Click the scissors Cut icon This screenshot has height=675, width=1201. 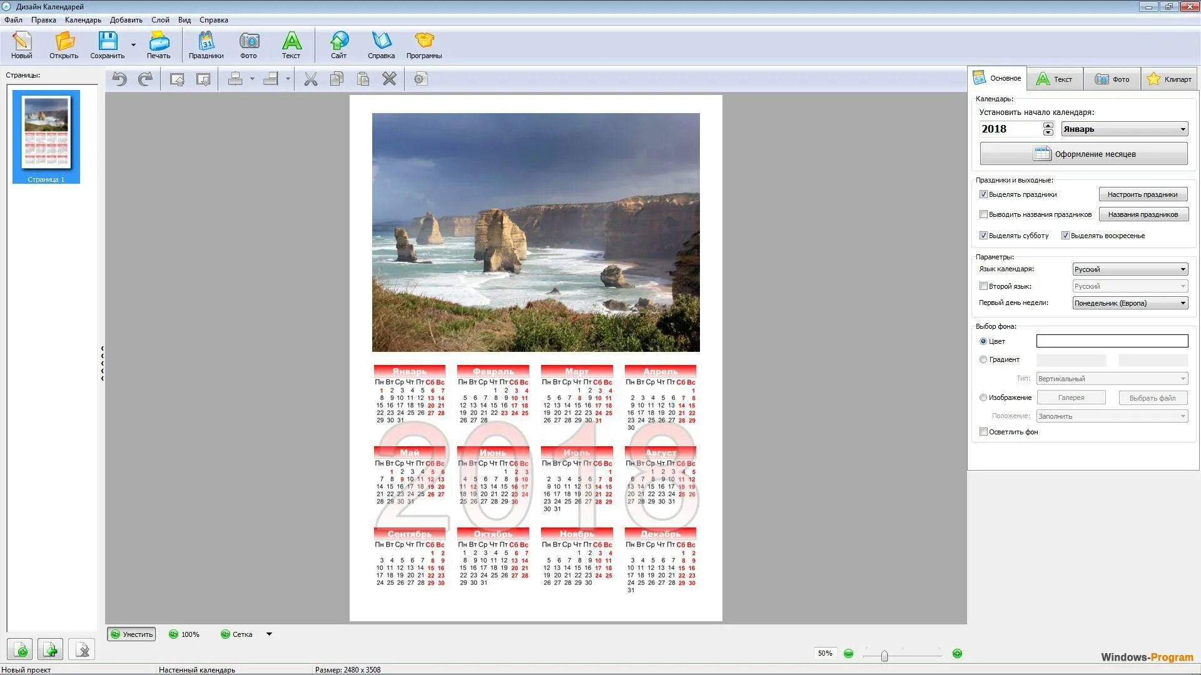(310, 79)
